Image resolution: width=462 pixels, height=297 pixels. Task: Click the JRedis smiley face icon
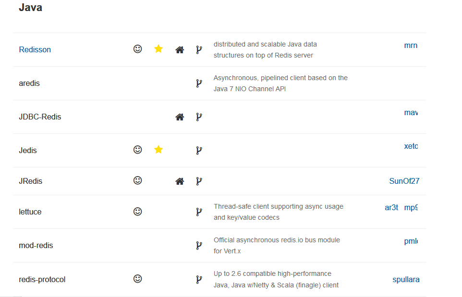click(138, 180)
